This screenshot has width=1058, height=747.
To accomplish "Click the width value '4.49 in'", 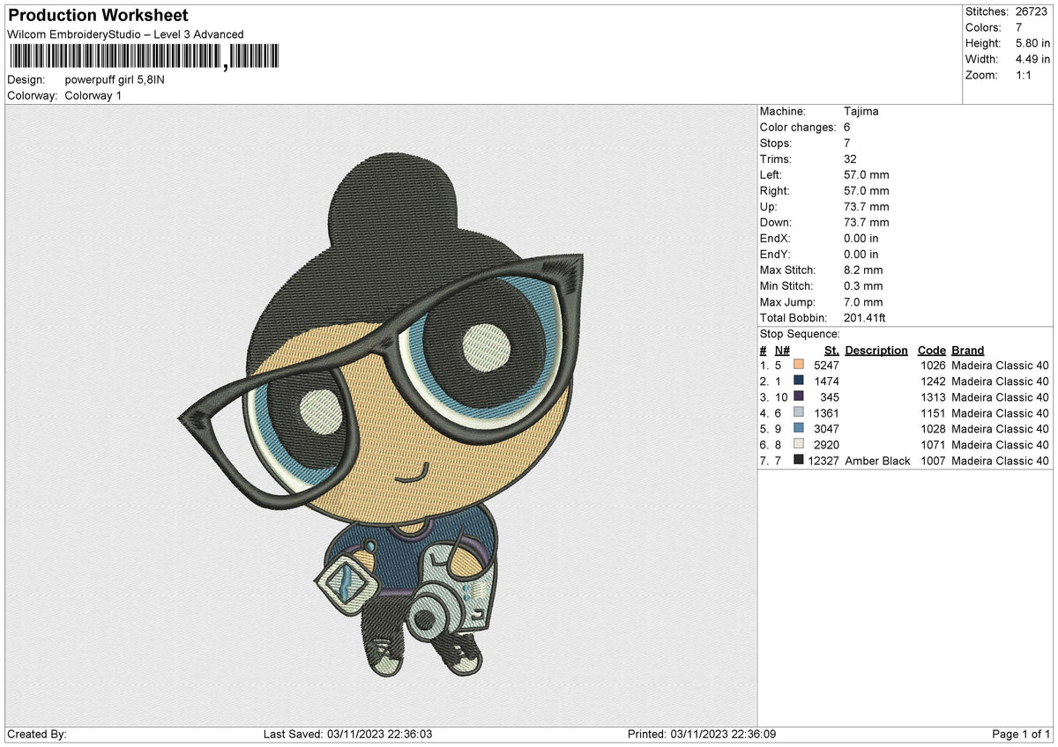I will (x=1032, y=59).
